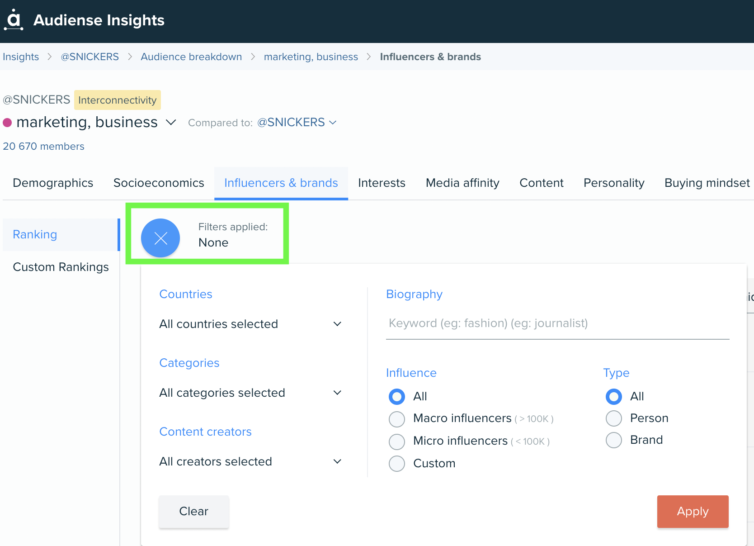Click the Filters applied: None label
The height and width of the screenshot is (546, 754).
pos(233,235)
